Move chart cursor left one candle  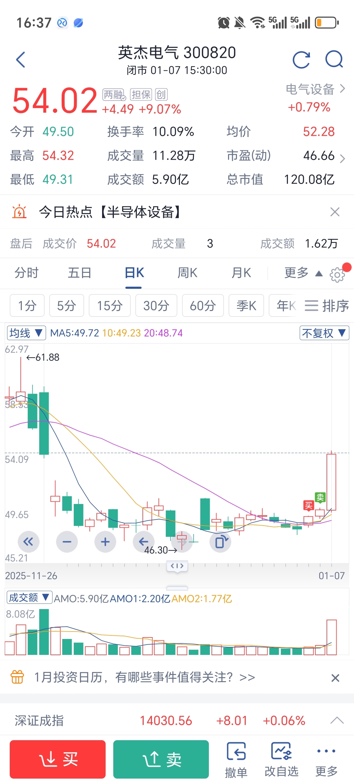point(144,542)
